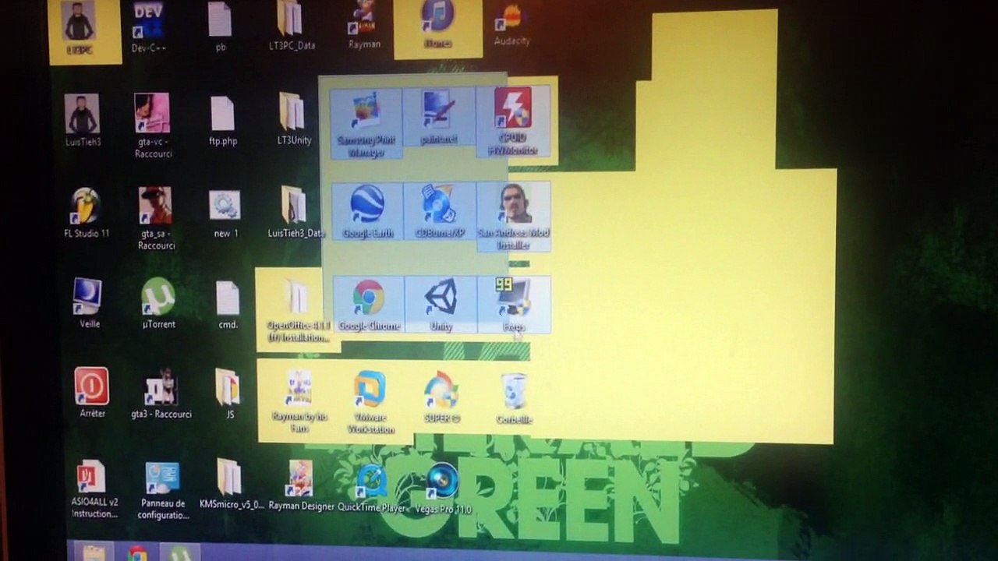Select the ftp.php file

[x=223, y=121]
